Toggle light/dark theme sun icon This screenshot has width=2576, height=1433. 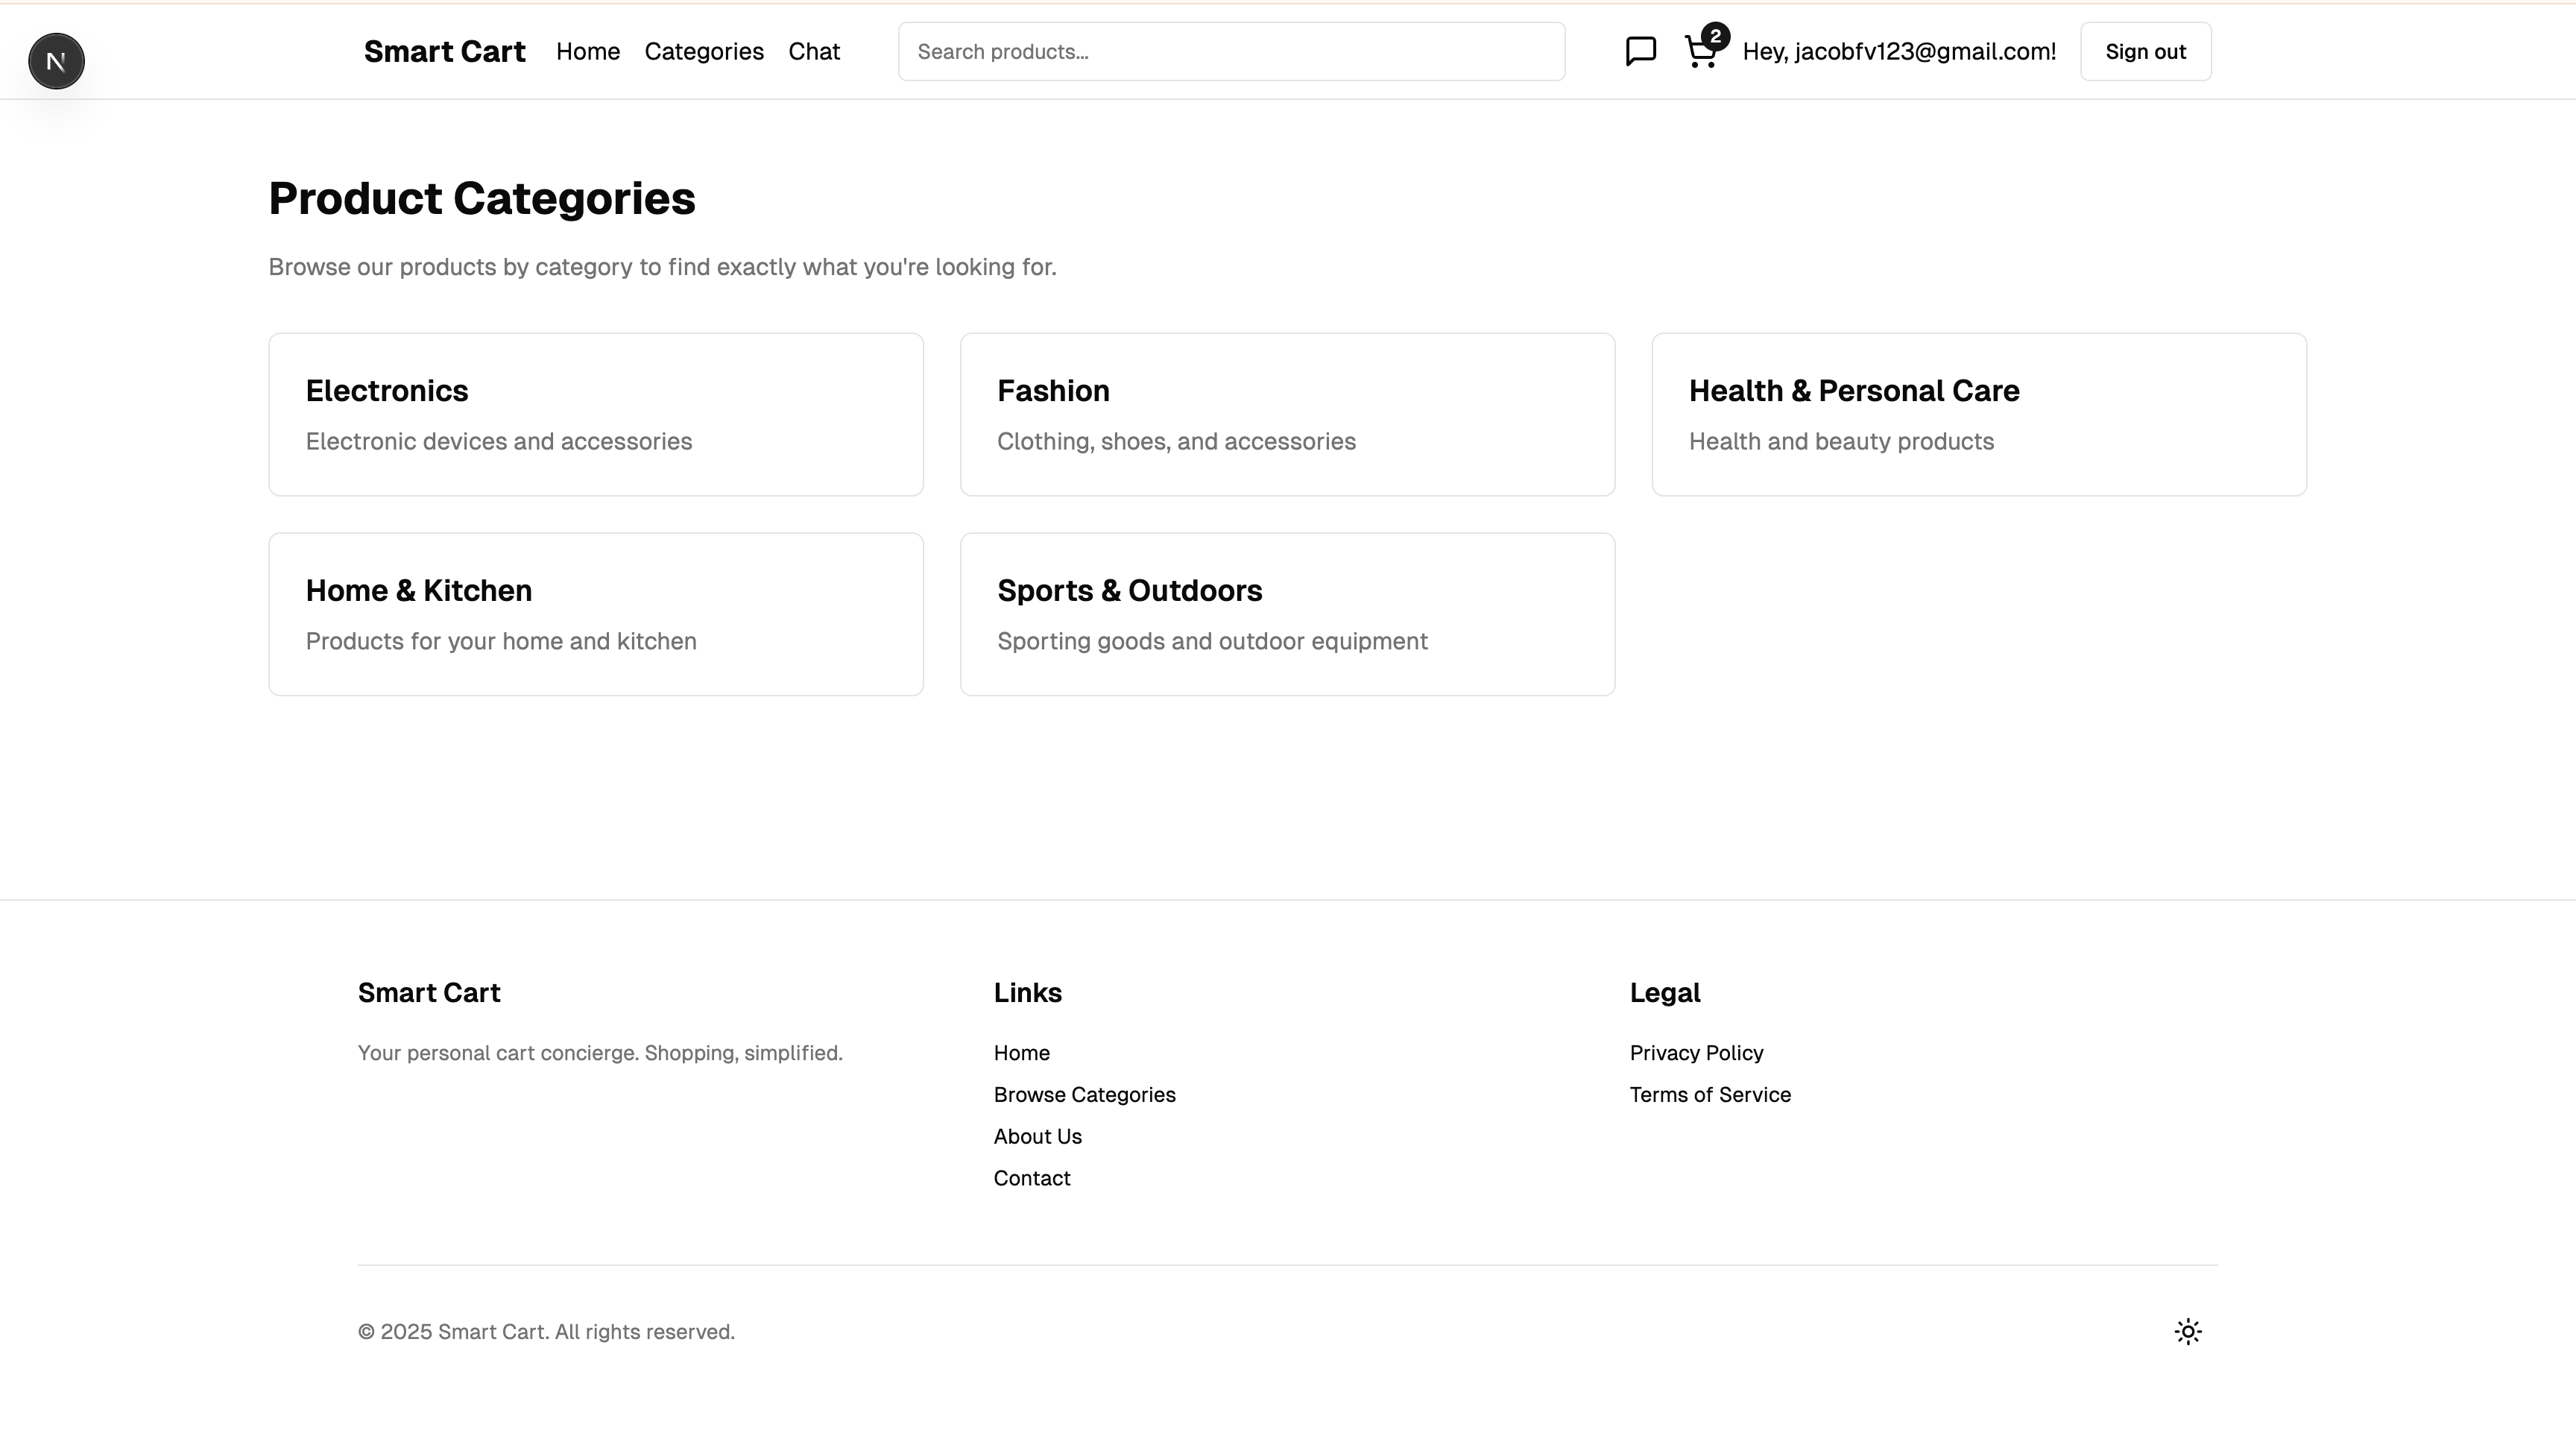coord(2187,1331)
